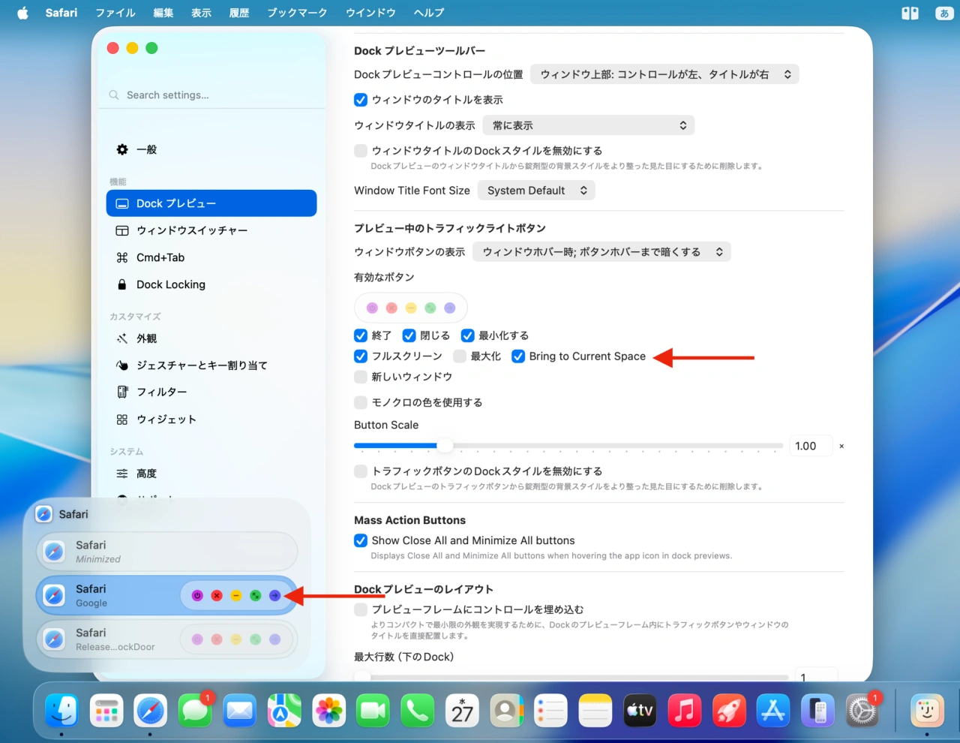Open the Apple menu
This screenshot has width=960, height=743.
22,13
